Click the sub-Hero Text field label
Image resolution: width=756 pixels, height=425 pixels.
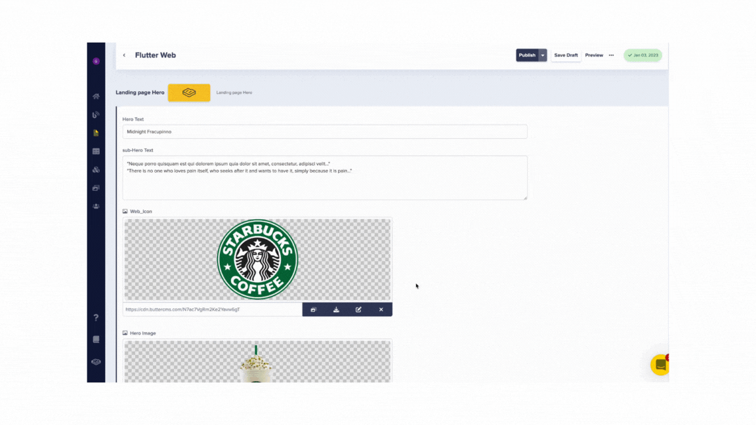138,150
